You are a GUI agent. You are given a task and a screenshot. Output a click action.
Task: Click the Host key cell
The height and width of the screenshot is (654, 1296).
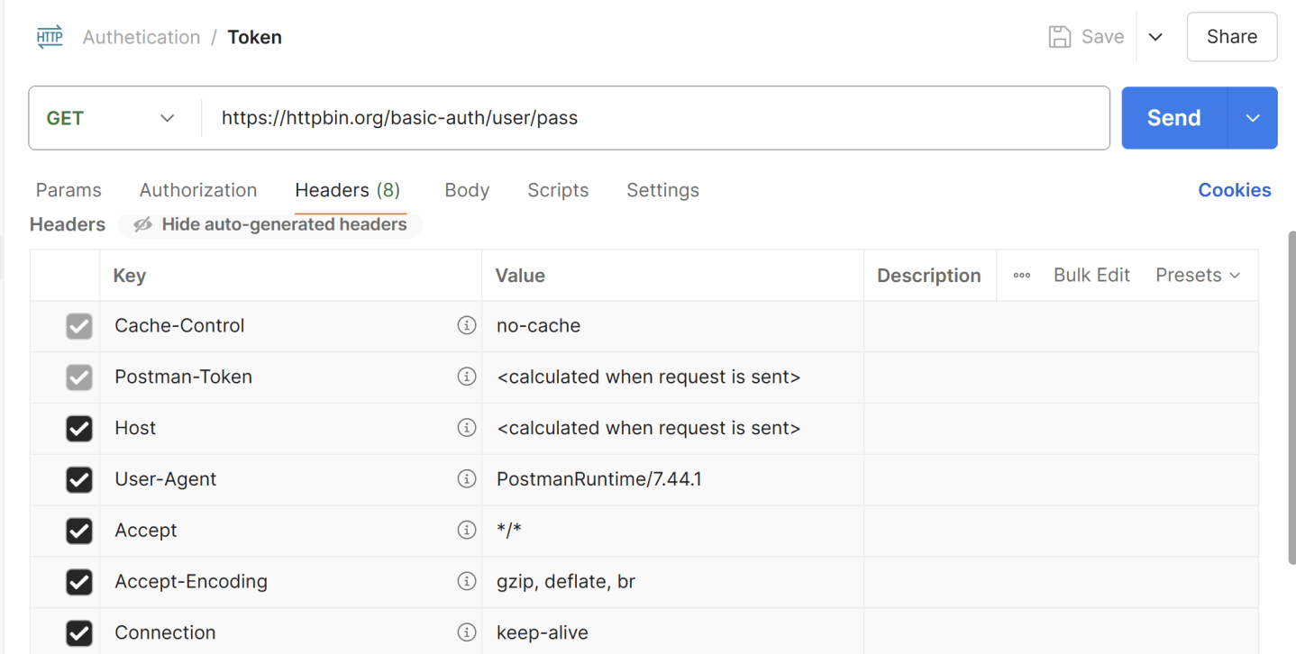291,429
